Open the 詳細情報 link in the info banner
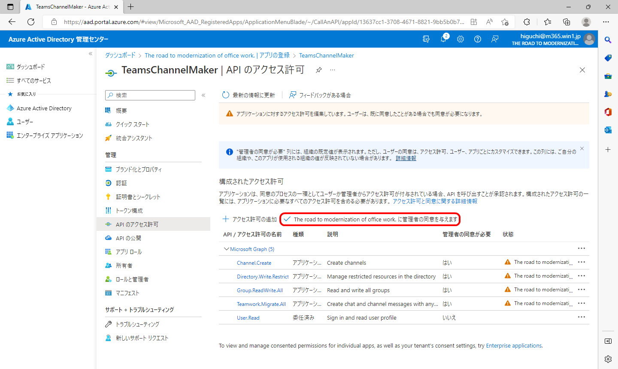The height and width of the screenshot is (369, 618). click(x=406, y=158)
